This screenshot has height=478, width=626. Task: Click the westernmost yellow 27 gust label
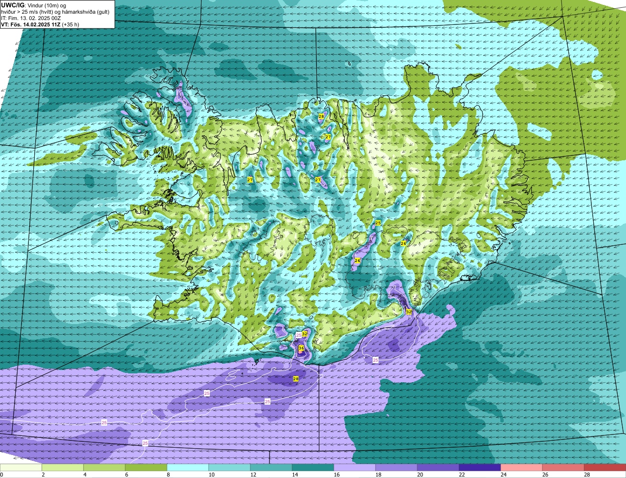250,180
